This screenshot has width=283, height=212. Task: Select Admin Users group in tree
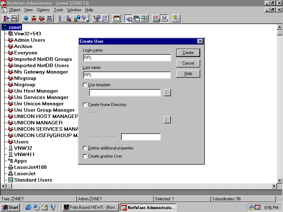pos(27,40)
